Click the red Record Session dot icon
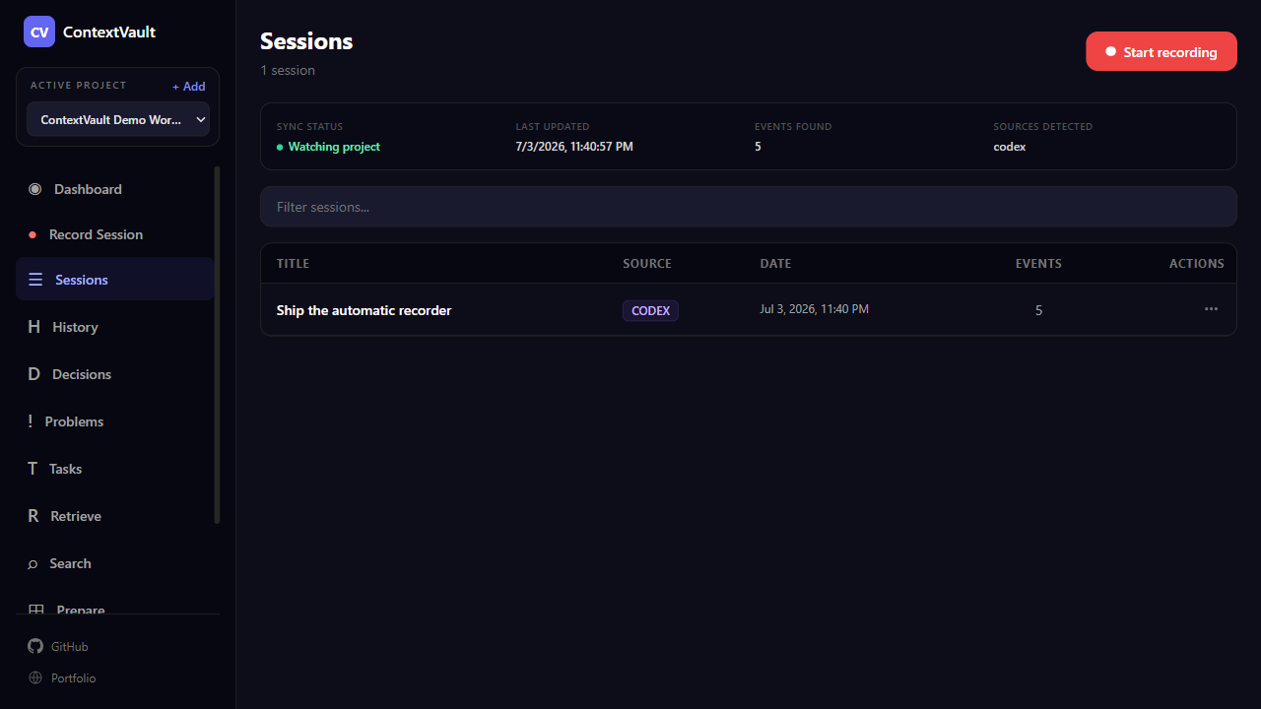Image resolution: width=1261 pixels, height=709 pixels. point(33,234)
